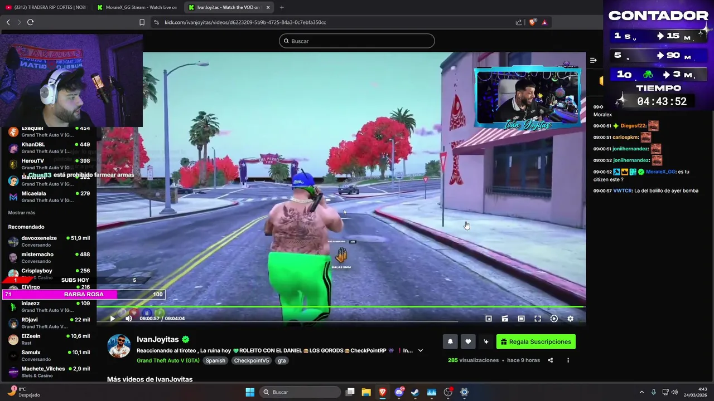
Task: Share the video using the share icon
Action: [550, 360]
